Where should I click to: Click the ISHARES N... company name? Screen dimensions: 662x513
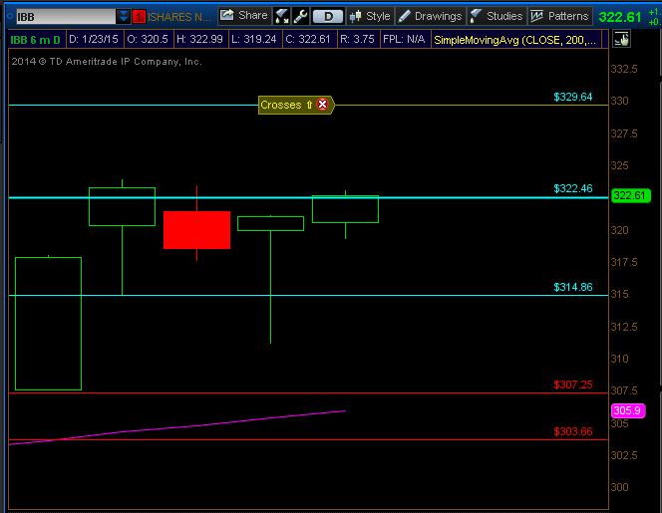point(179,17)
